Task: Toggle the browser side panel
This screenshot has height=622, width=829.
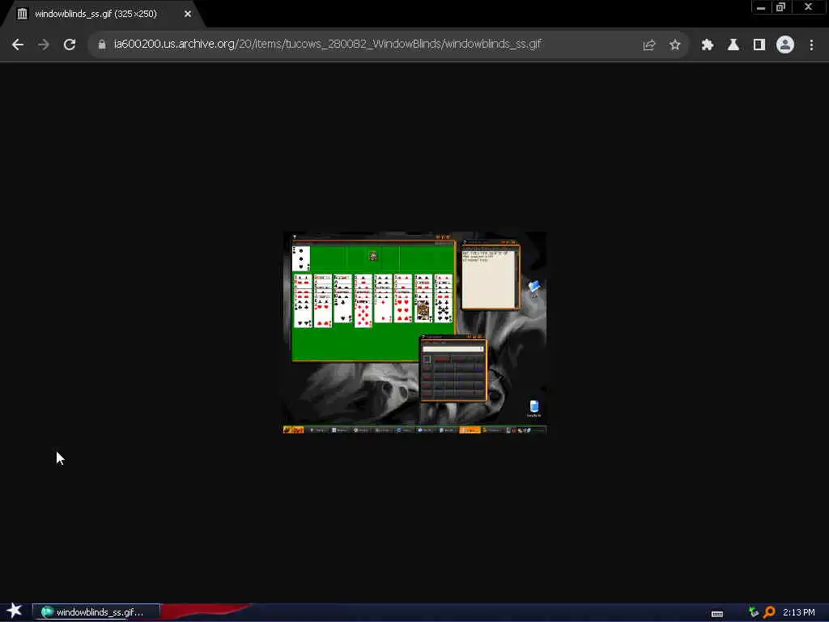Action: (759, 45)
